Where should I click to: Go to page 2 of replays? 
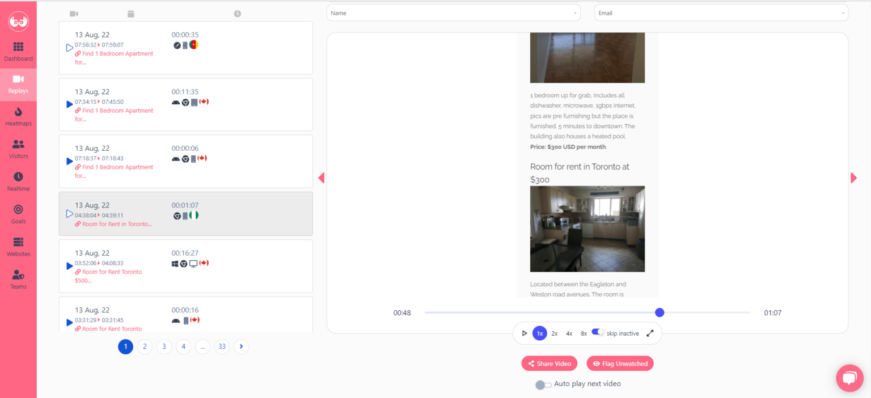click(145, 346)
